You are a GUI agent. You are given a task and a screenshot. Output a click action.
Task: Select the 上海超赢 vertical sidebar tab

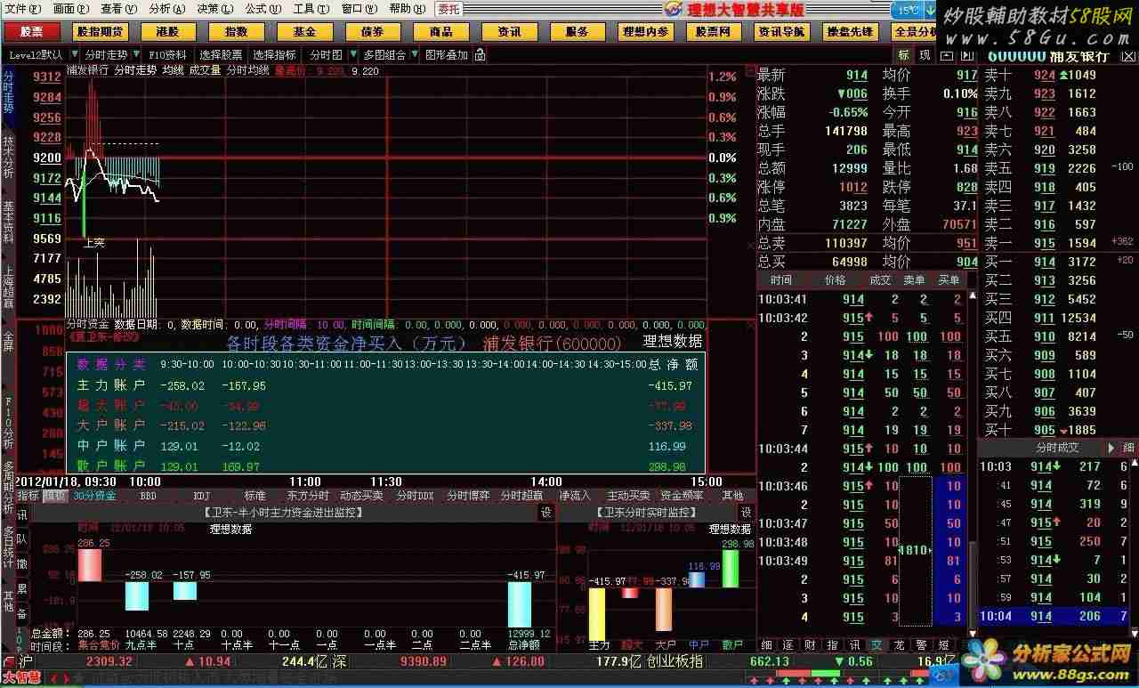(x=8, y=287)
